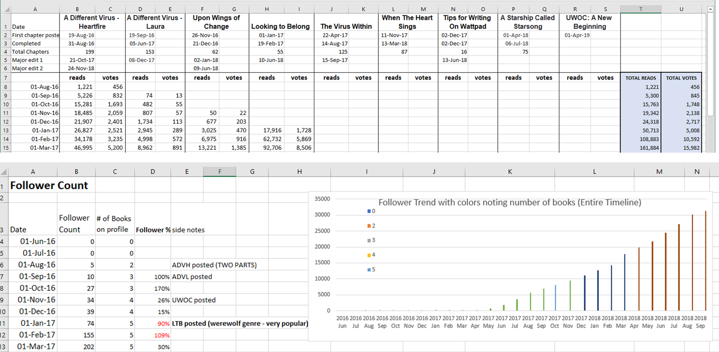The image size is (719, 352).
Task: Click total reads value 108,883
Action: tap(641, 139)
